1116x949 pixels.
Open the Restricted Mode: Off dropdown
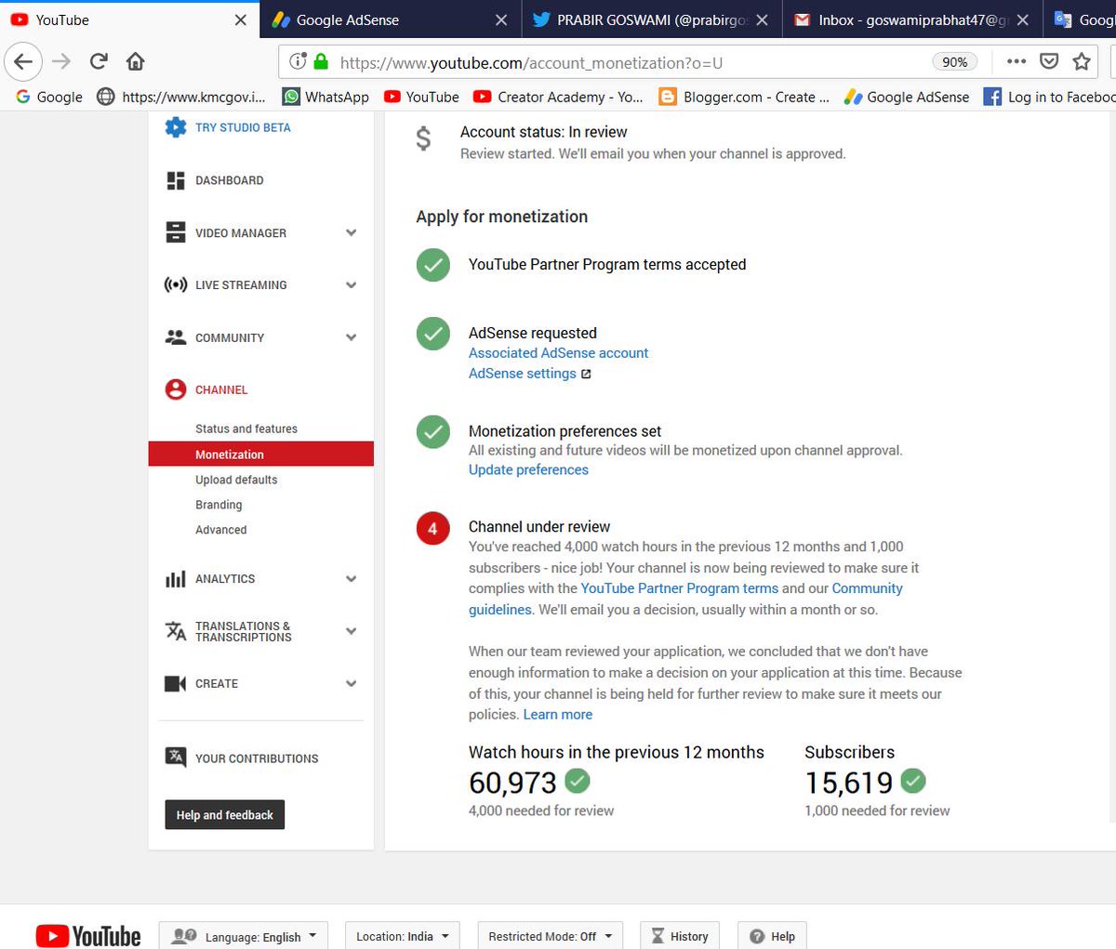point(550,936)
